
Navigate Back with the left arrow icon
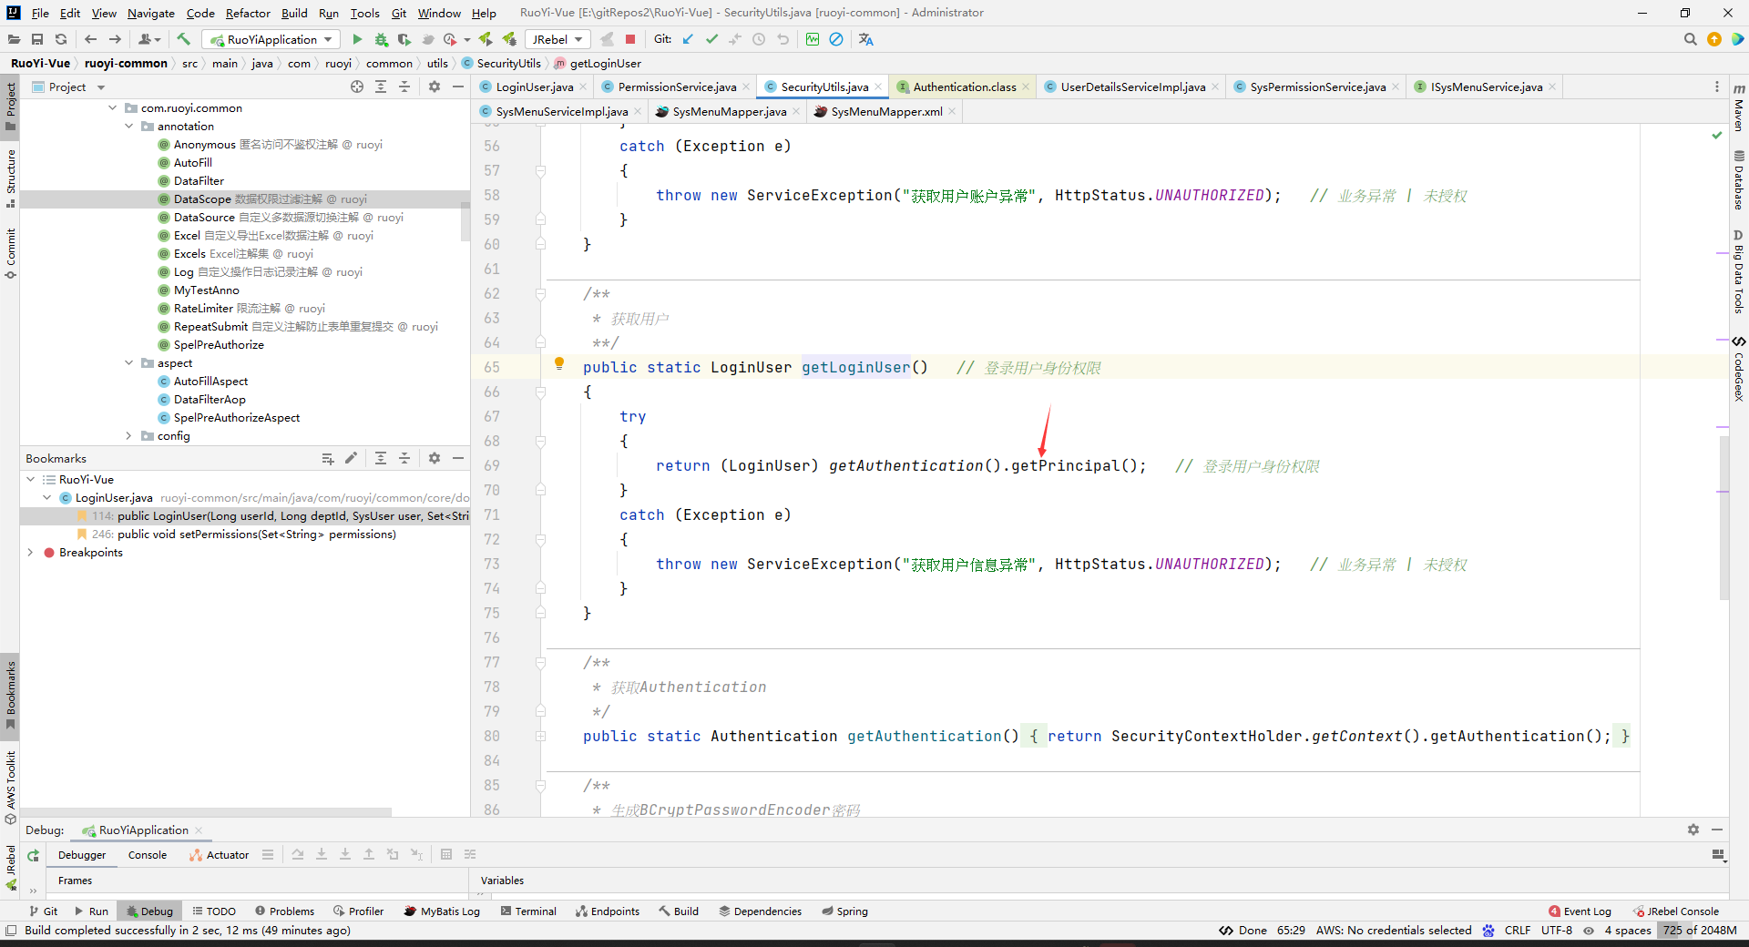point(90,39)
